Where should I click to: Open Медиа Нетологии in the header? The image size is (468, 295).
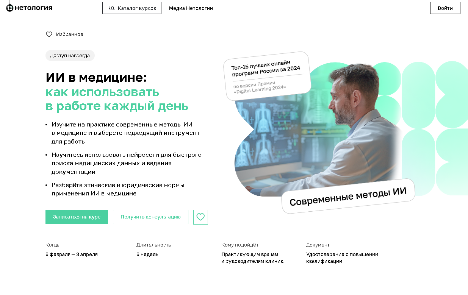coord(191,8)
